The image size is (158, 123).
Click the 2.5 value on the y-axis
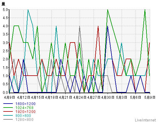[5, 51]
